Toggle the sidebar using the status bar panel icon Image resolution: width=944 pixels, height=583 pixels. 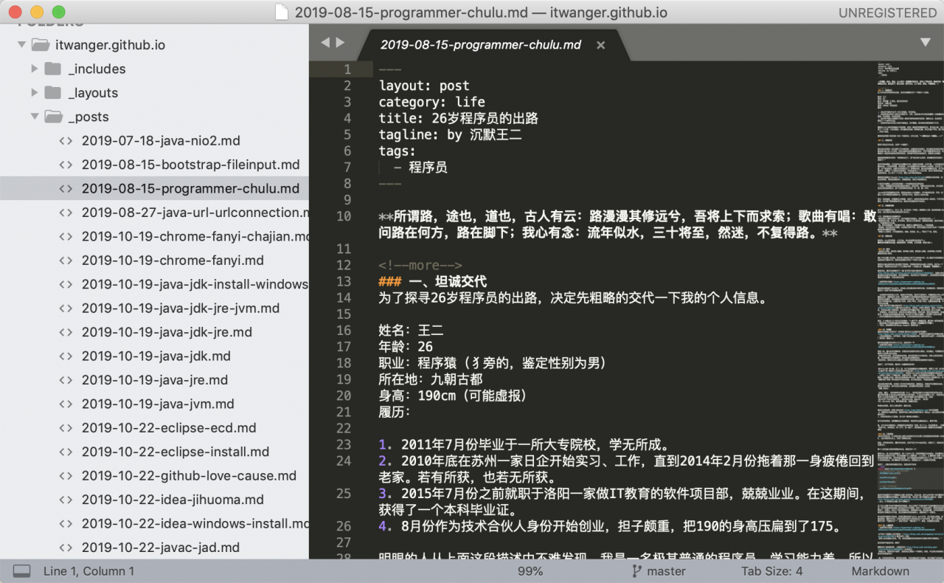[x=22, y=571]
